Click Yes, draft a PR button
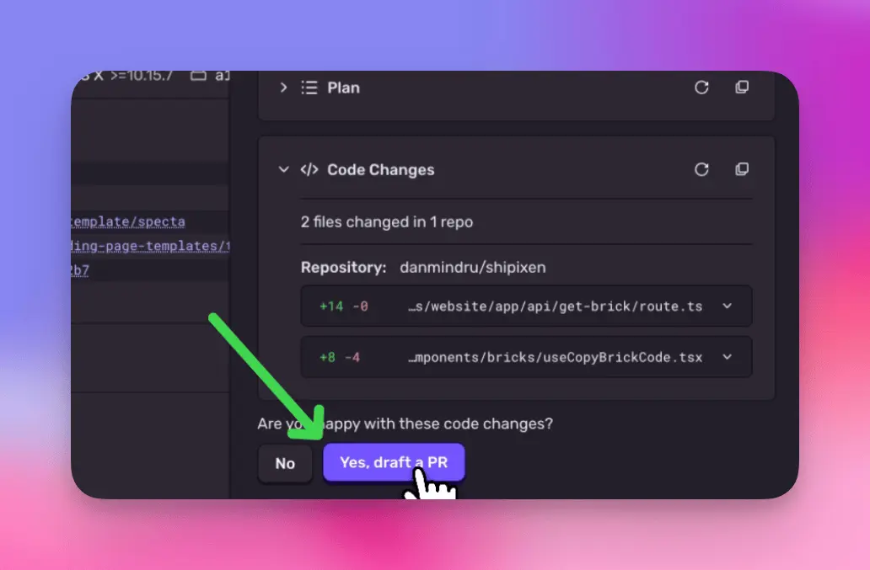870x570 pixels. [x=394, y=462]
